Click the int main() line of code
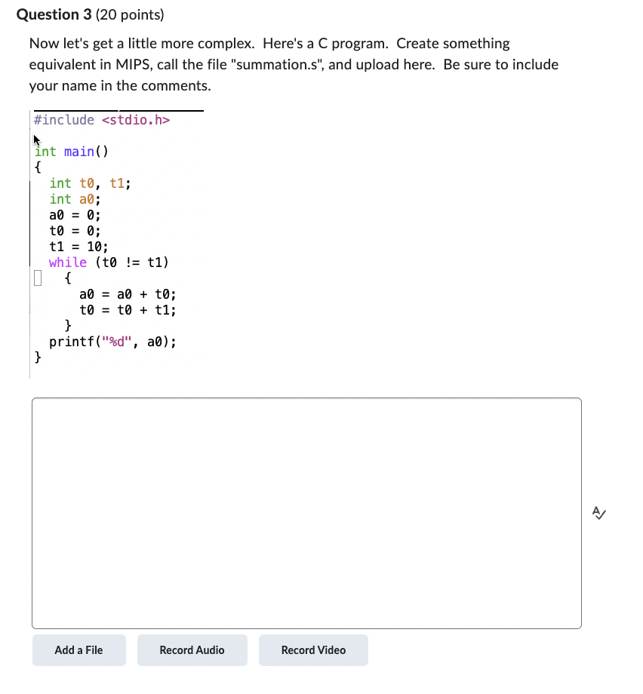643x694 pixels. [x=70, y=152]
